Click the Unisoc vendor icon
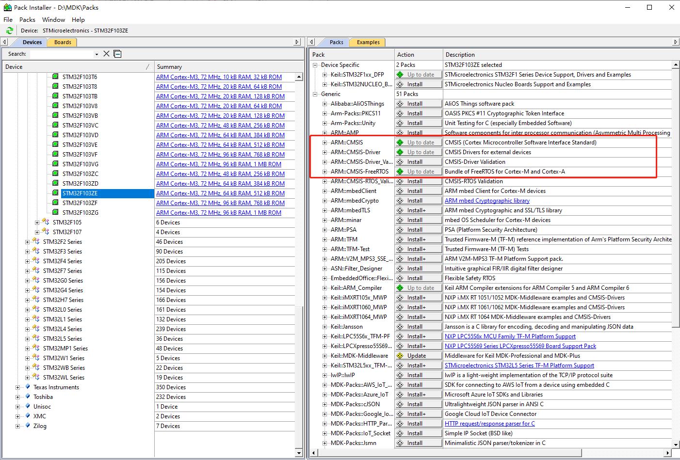 [28, 406]
